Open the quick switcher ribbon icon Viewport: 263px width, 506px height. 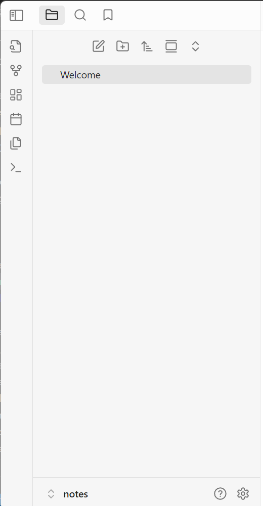[x=16, y=46]
